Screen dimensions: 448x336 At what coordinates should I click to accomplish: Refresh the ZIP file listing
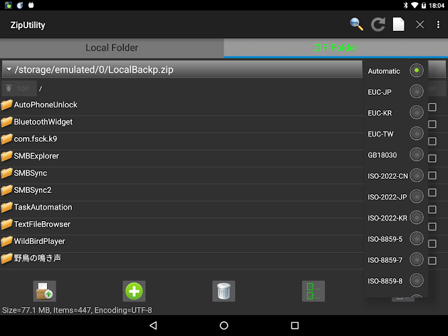tap(377, 25)
